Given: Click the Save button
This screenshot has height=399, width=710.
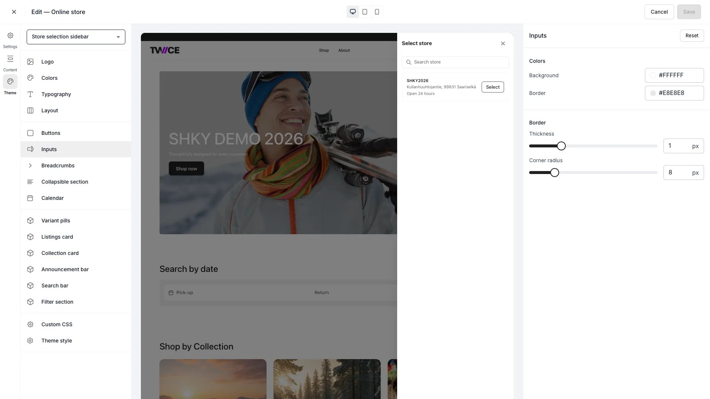Looking at the screenshot, I should [x=689, y=12].
